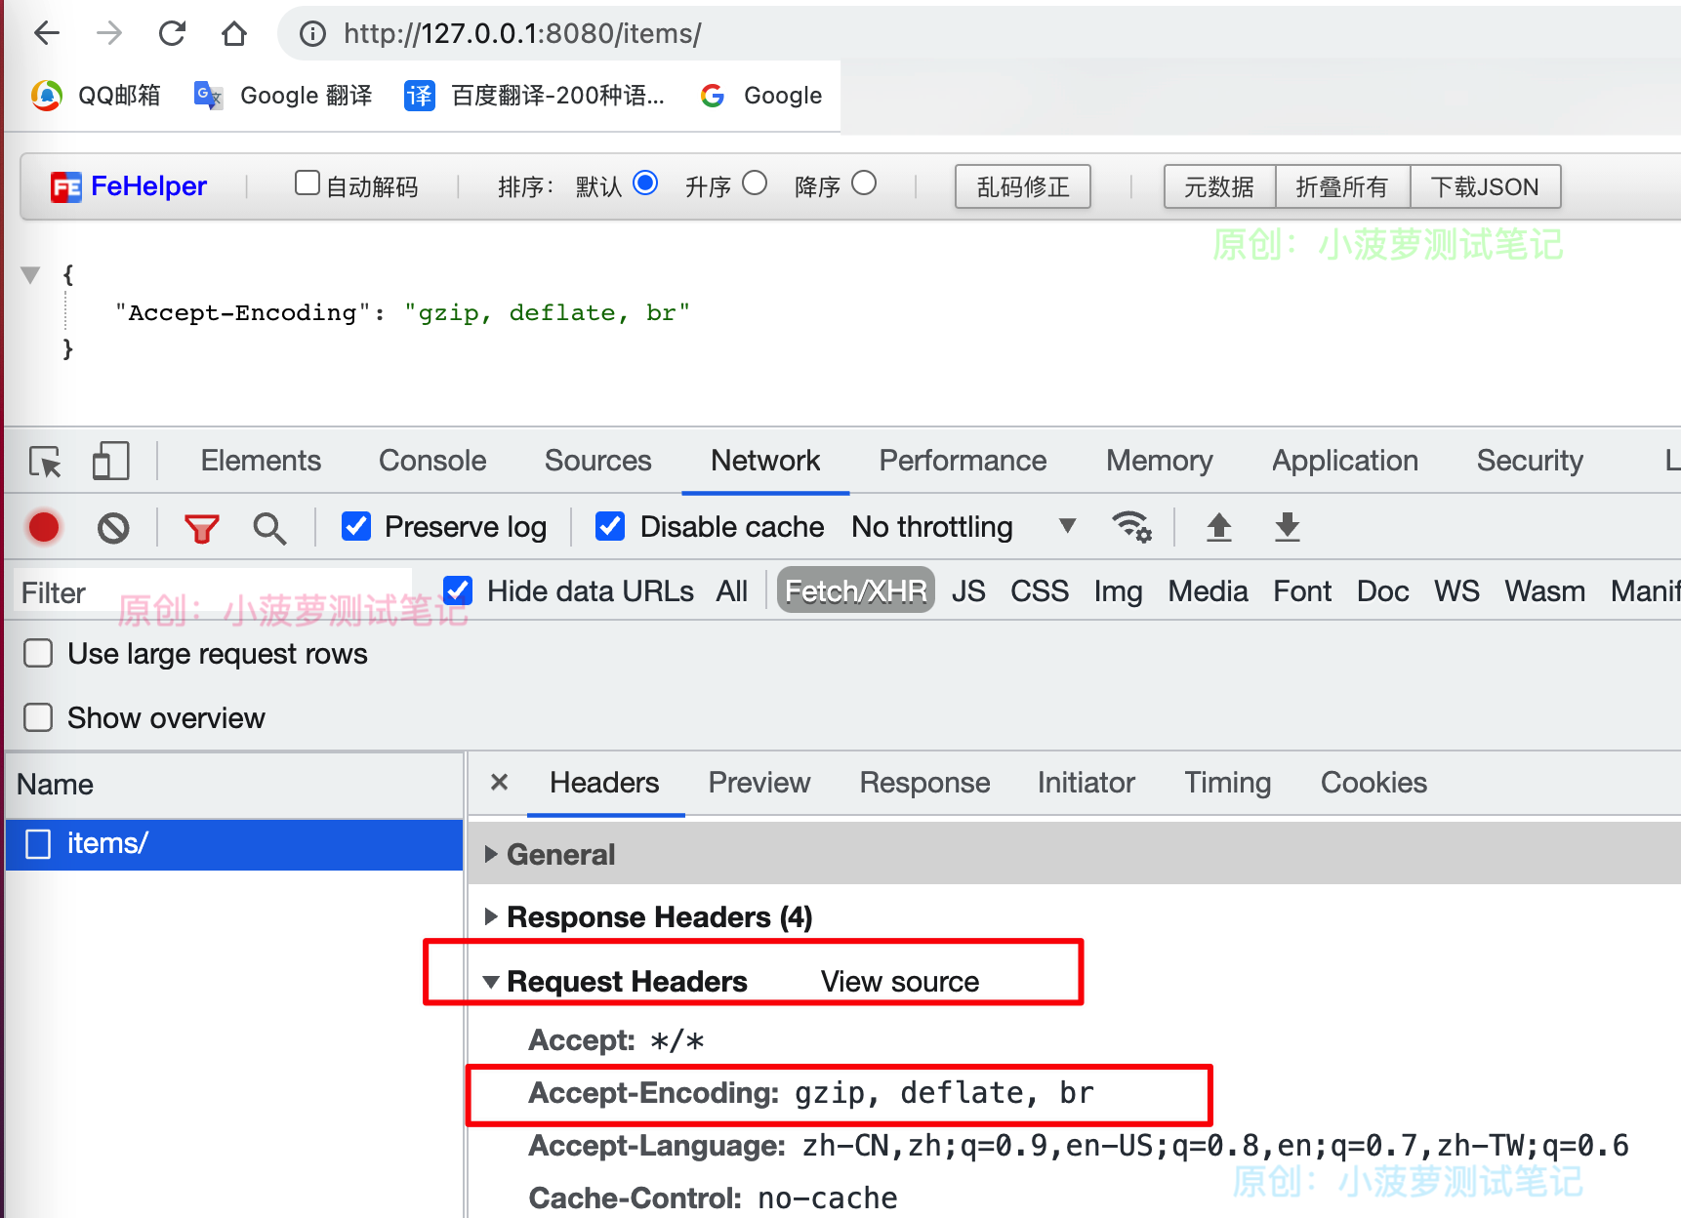Close the request details panel
This screenshot has height=1218, width=1681.
pyautogui.click(x=499, y=782)
